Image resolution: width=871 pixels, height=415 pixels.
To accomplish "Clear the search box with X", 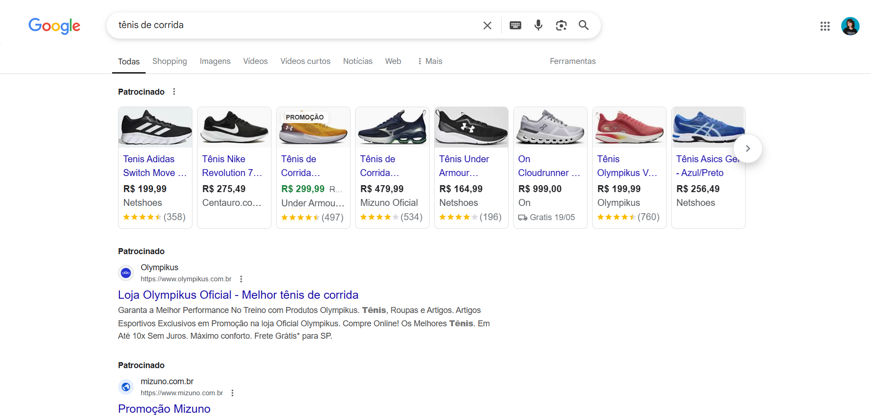I will coord(487,25).
